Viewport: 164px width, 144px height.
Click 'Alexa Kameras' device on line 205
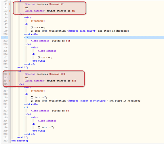click(x=47, y=51)
